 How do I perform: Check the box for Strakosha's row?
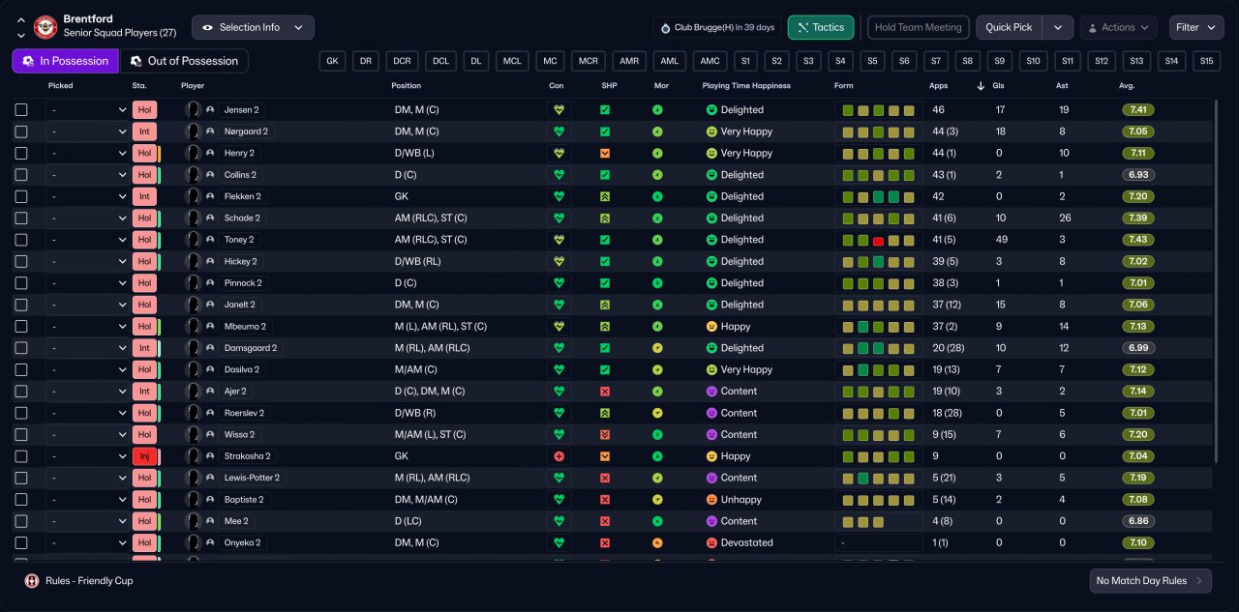21,456
